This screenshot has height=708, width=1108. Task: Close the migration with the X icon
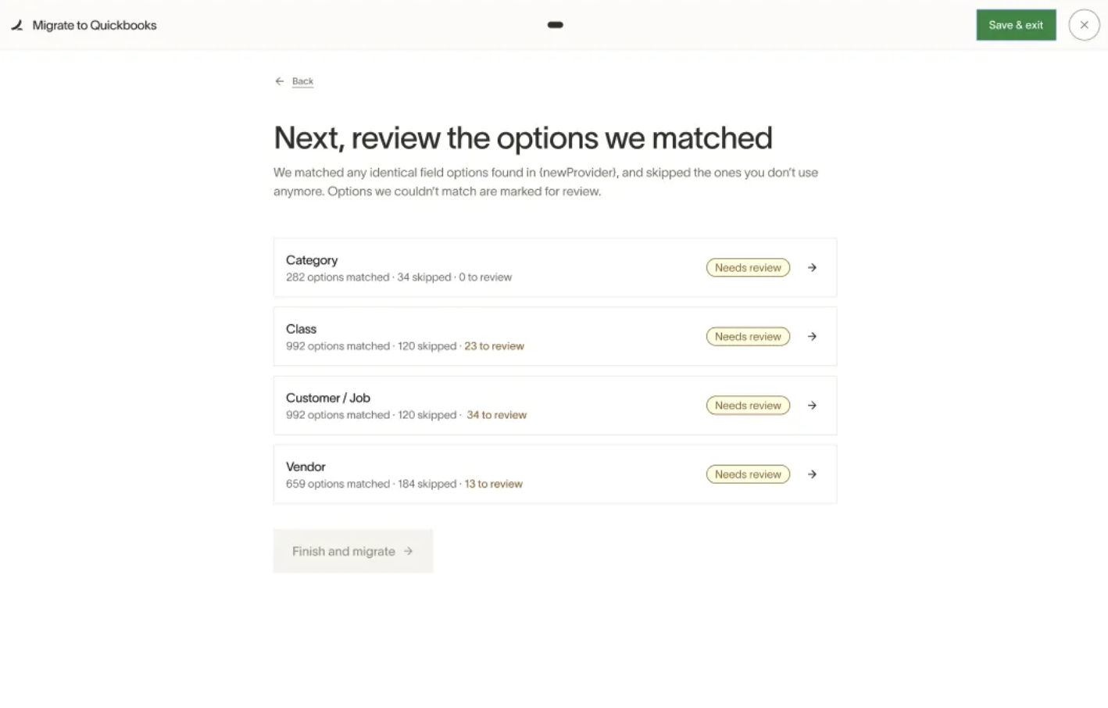tap(1084, 25)
